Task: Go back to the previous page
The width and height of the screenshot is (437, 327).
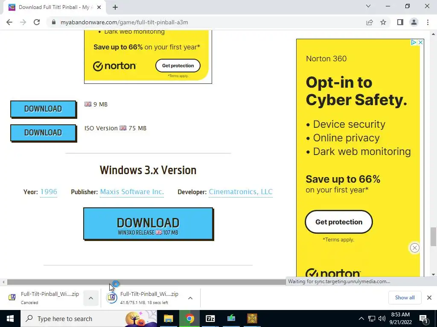Action: (9, 22)
